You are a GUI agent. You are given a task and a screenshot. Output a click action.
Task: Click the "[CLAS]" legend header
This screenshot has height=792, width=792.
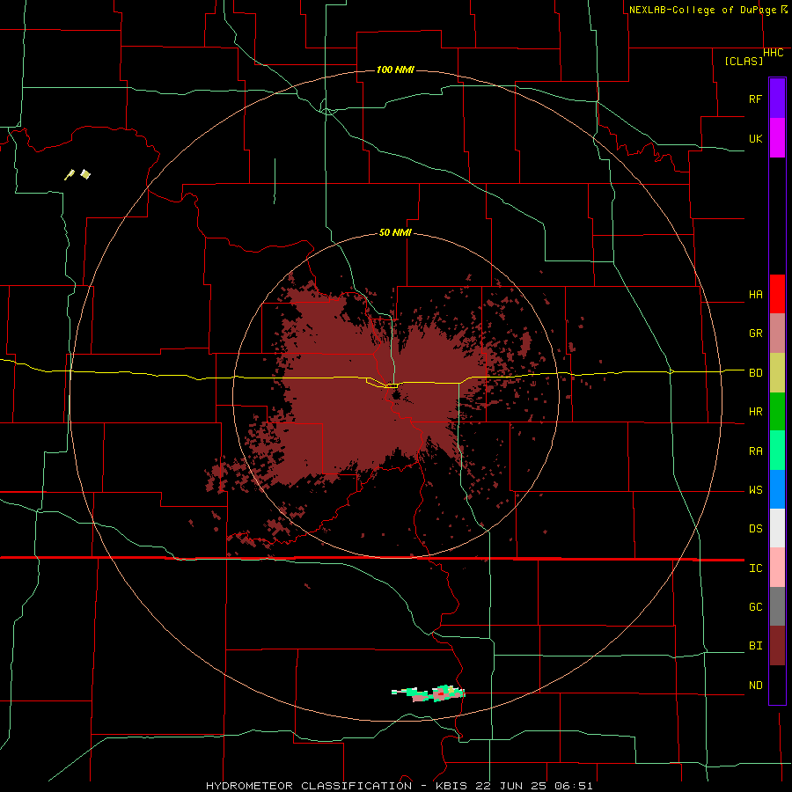(744, 61)
